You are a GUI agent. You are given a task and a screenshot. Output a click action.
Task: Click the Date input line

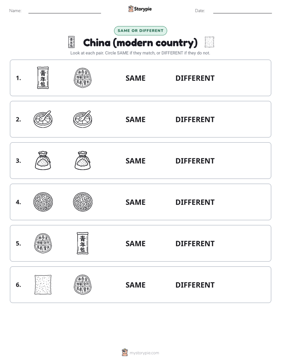point(242,11)
